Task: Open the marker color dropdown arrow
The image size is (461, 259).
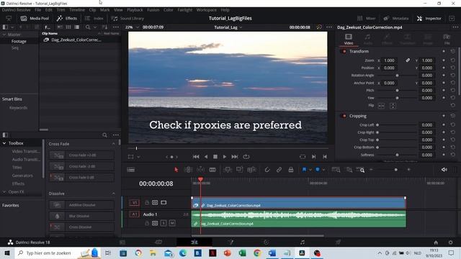Action: 323,170
